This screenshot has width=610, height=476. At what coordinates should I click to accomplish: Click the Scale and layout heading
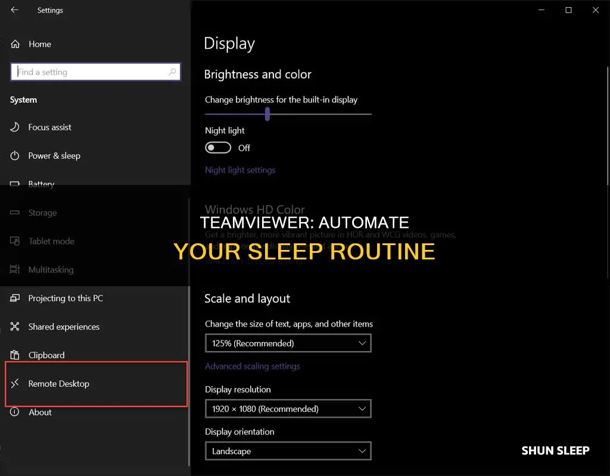[247, 299]
